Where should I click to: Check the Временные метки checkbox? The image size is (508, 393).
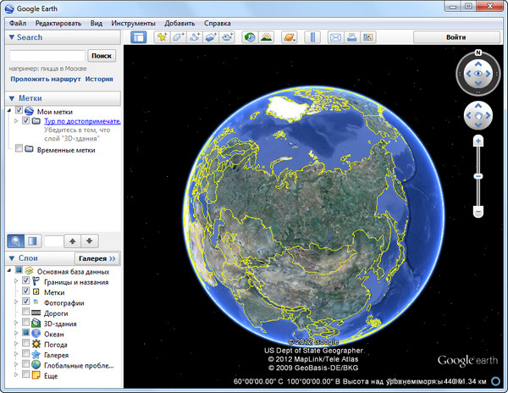click(19, 149)
